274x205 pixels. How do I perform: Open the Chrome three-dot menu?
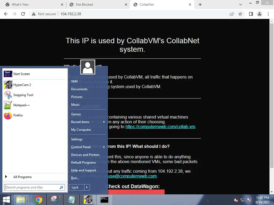point(268,14)
